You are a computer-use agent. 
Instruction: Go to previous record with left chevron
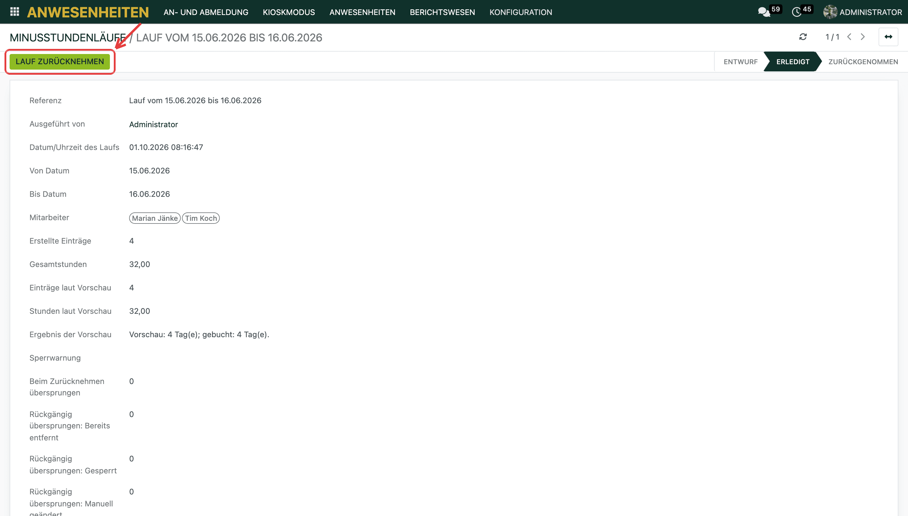click(849, 37)
